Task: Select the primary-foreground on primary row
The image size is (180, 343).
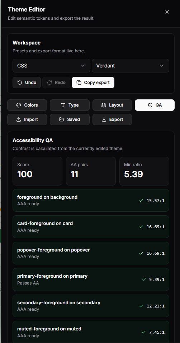Action: tap(91, 279)
